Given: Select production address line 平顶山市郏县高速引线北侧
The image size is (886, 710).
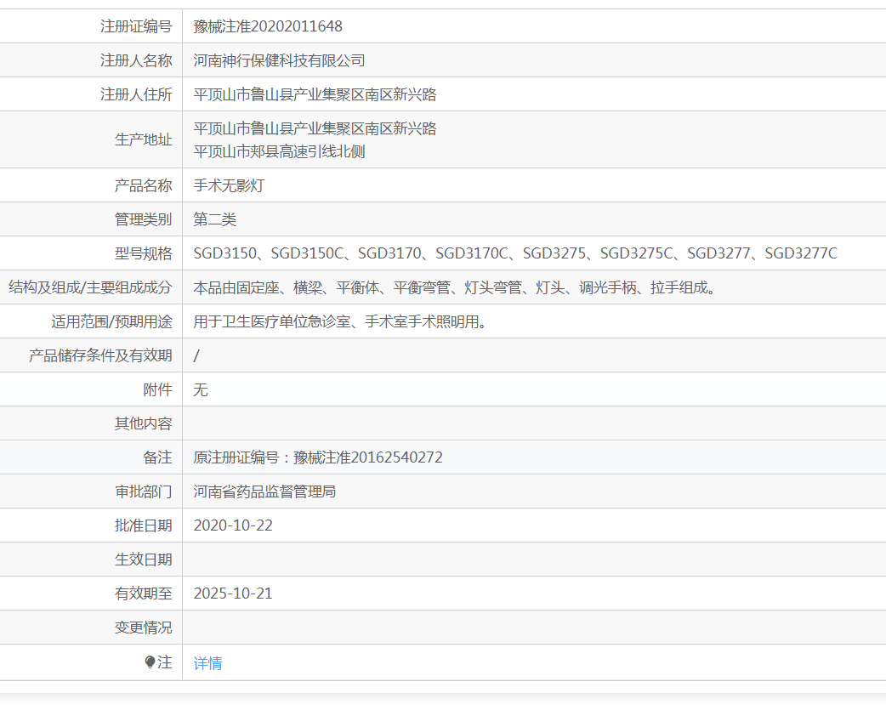Looking at the screenshot, I should (x=279, y=151).
